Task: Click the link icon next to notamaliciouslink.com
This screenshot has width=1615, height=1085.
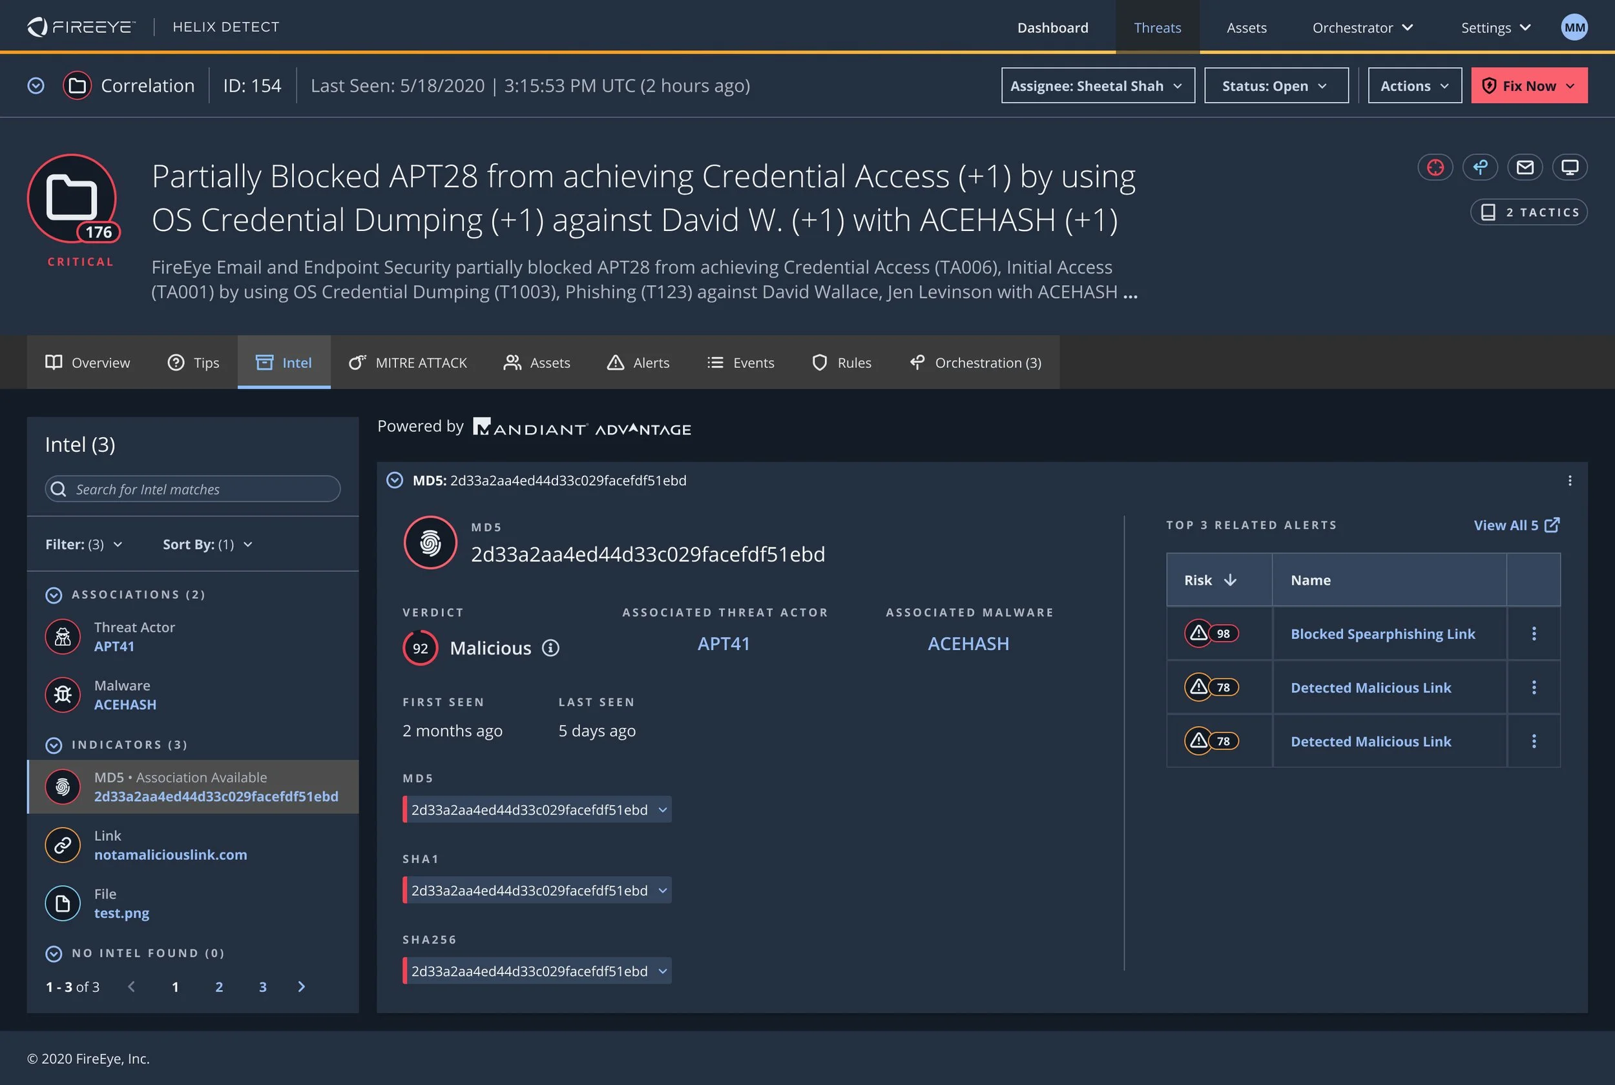Action: point(62,845)
